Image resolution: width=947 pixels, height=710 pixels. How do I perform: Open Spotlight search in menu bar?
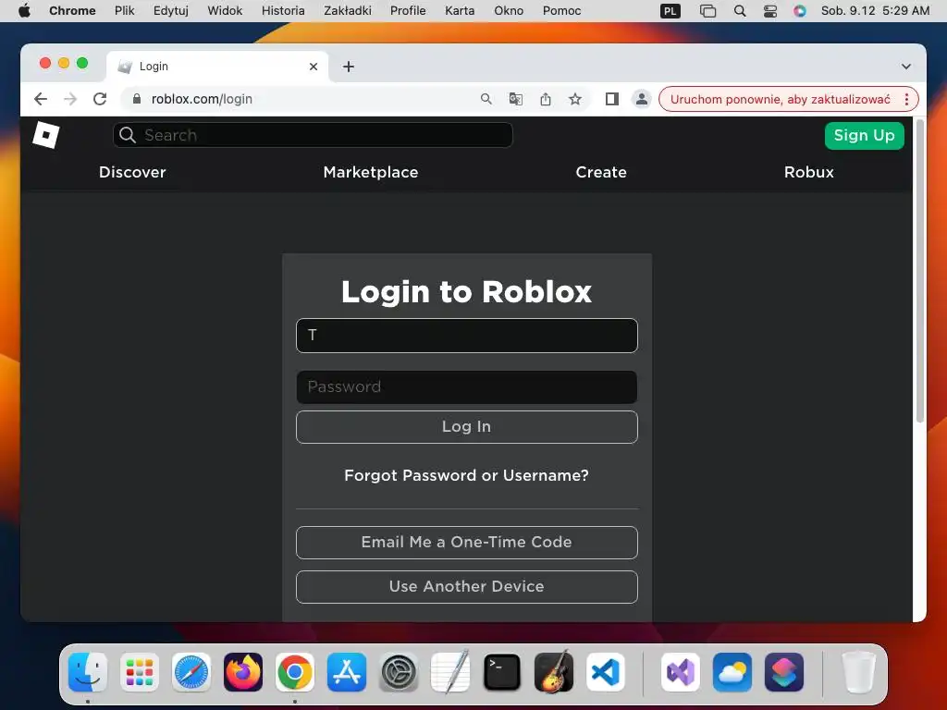point(740,11)
